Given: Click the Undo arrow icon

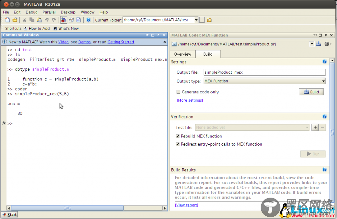Looking at the screenshot, I should (x=47, y=20).
